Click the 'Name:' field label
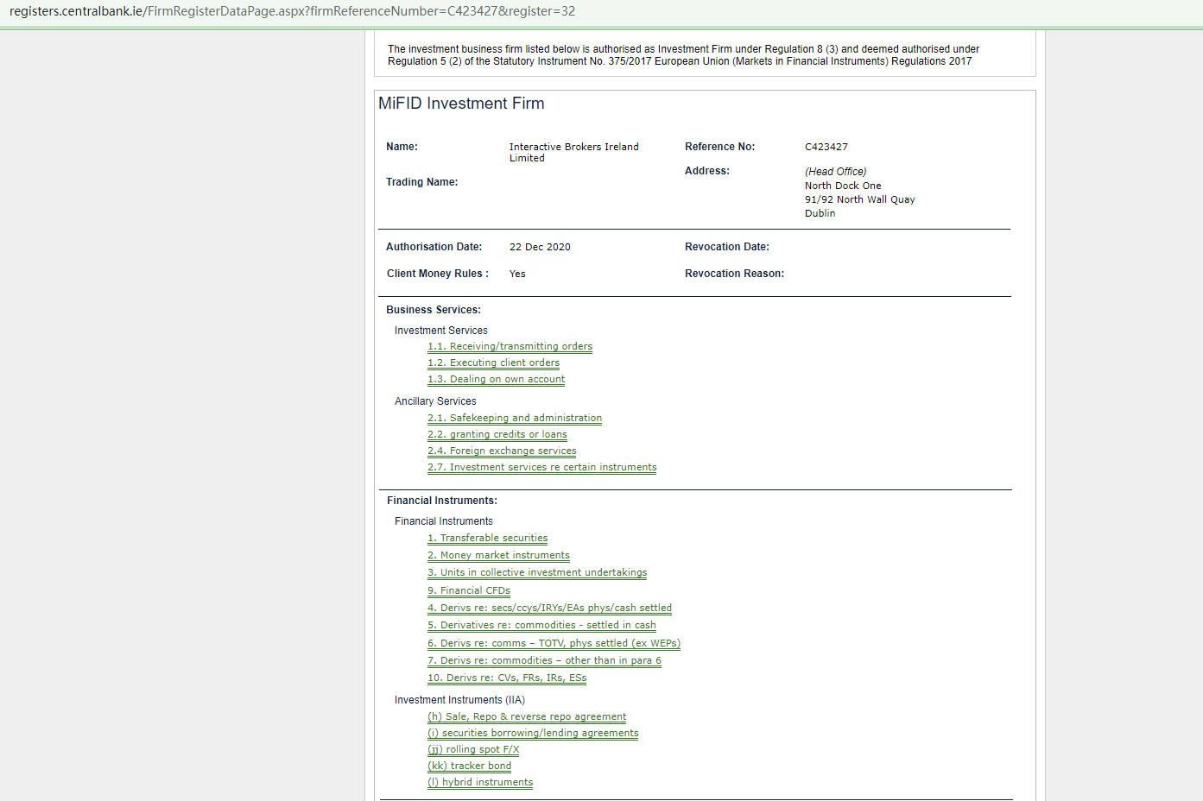The width and height of the screenshot is (1203, 801). pos(402,147)
